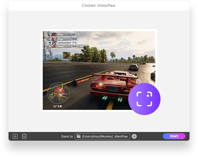Click the folder icon in Save to field
The width and height of the screenshot is (198, 157).
pyautogui.click(x=79, y=136)
